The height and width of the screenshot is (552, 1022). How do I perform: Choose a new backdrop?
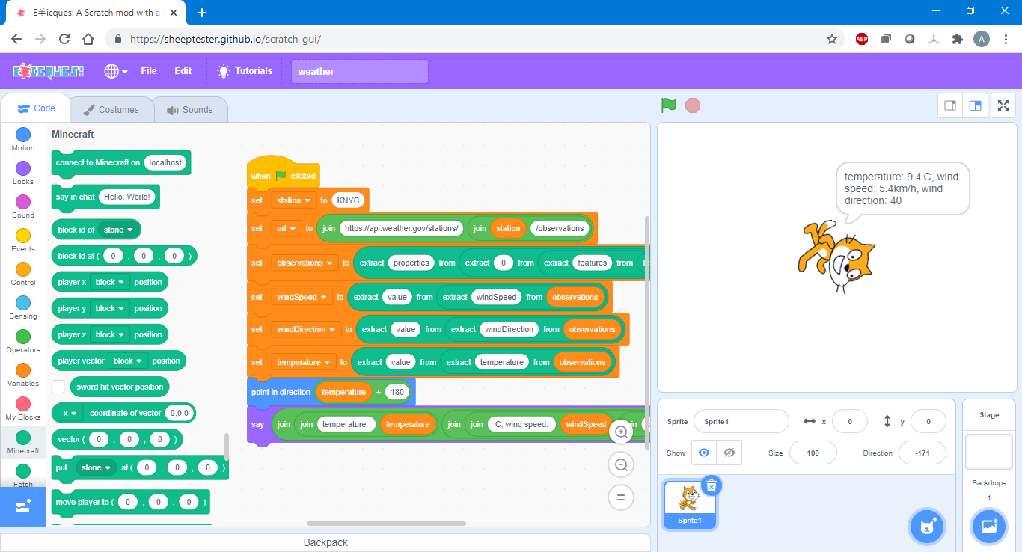click(x=988, y=526)
